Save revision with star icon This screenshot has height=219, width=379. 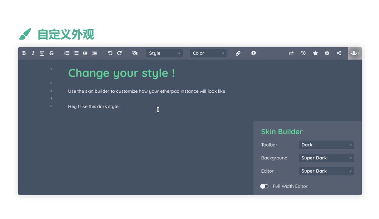point(315,53)
